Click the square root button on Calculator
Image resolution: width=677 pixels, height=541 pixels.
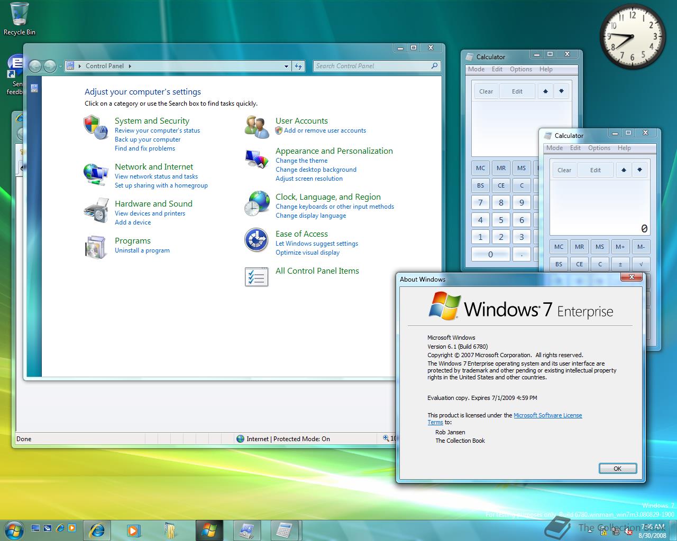(641, 264)
